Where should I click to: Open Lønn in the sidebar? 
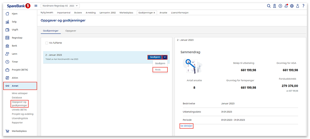(15, 54)
